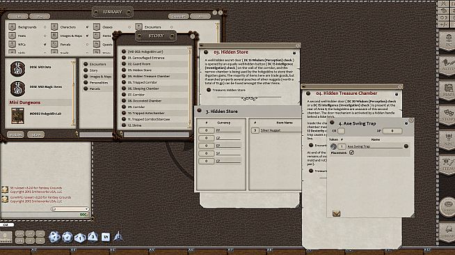Pick up the d8 die

point(93,236)
